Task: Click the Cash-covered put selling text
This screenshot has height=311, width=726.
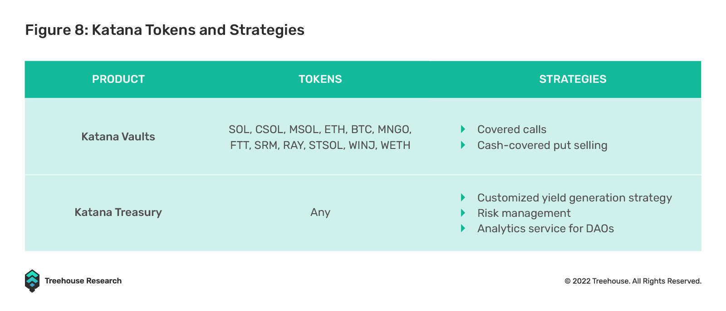Action: point(542,145)
